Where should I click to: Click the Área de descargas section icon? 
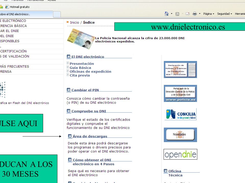(70, 136)
